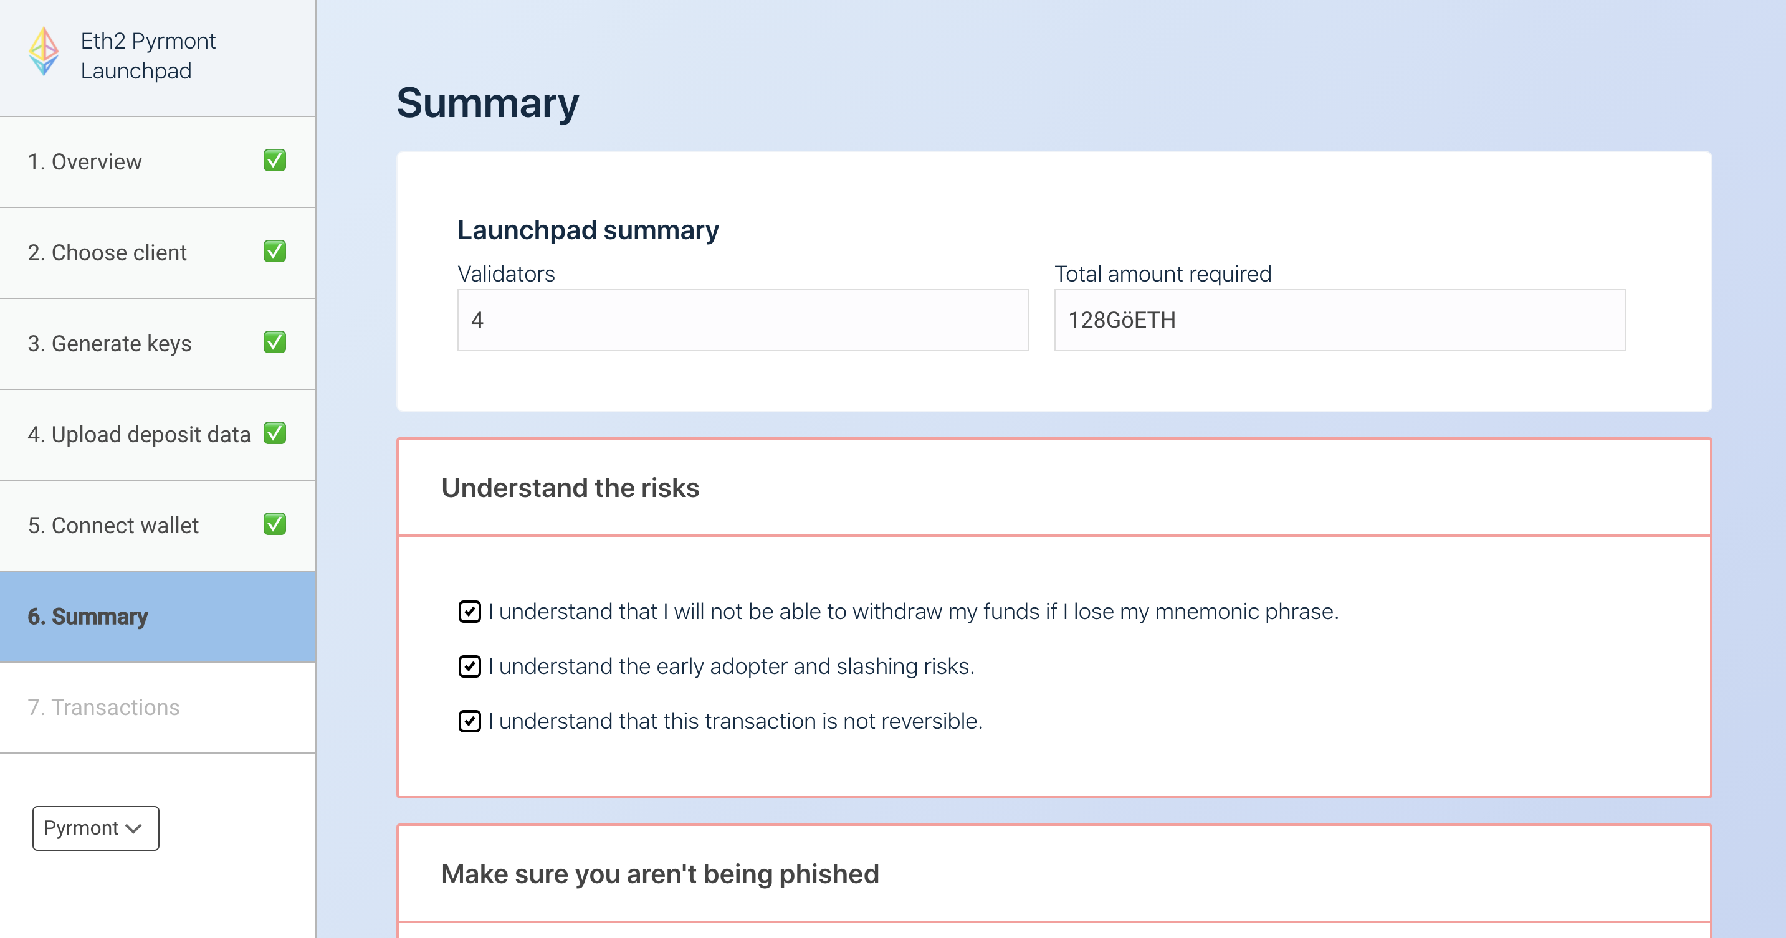1786x938 pixels.
Task: Click the checkmark next to Choose client
Action: [275, 252]
